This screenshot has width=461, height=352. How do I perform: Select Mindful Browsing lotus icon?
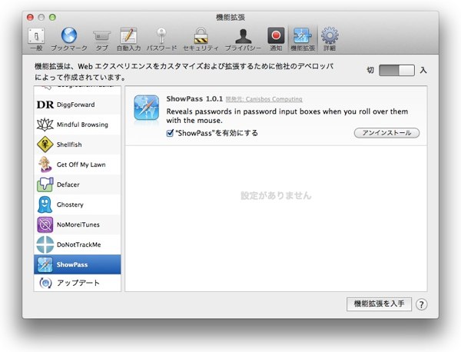(45, 125)
